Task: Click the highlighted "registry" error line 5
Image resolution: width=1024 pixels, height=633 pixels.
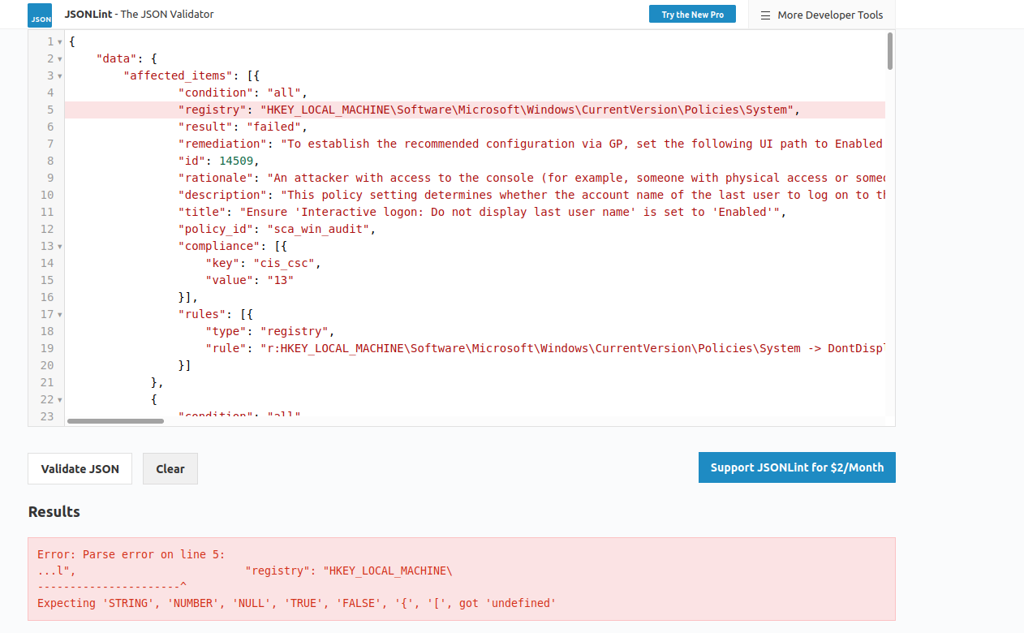Action: coord(475,110)
